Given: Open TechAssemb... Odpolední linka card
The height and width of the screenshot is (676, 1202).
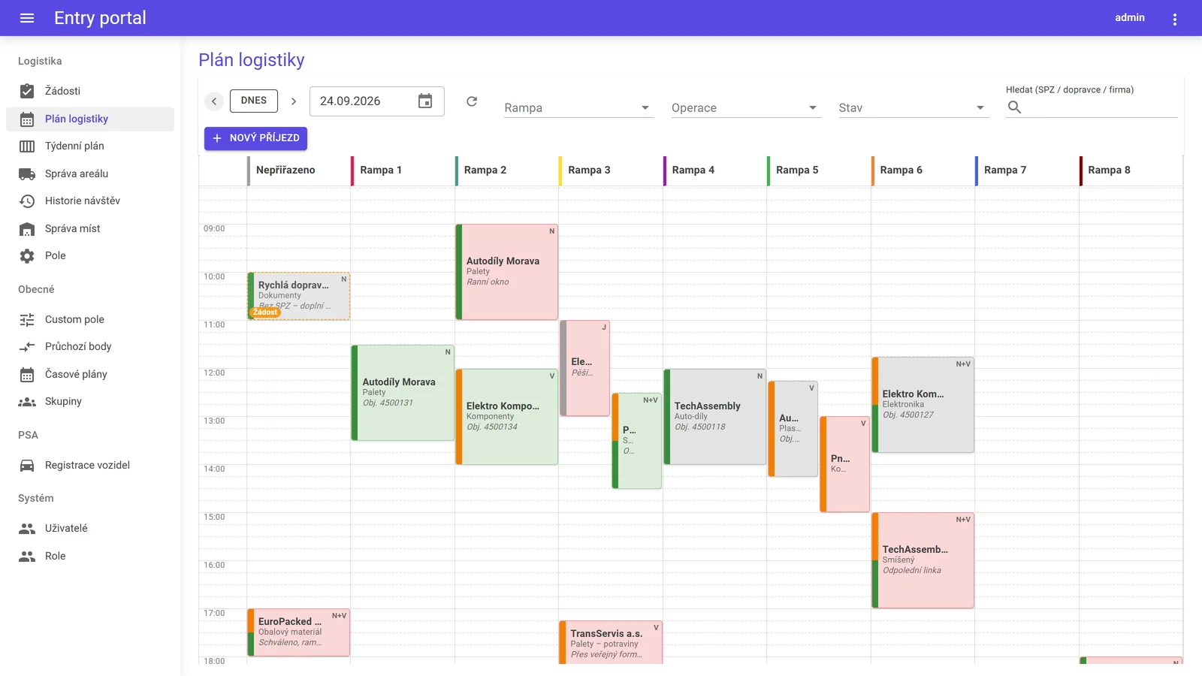Looking at the screenshot, I should click(923, 560).
